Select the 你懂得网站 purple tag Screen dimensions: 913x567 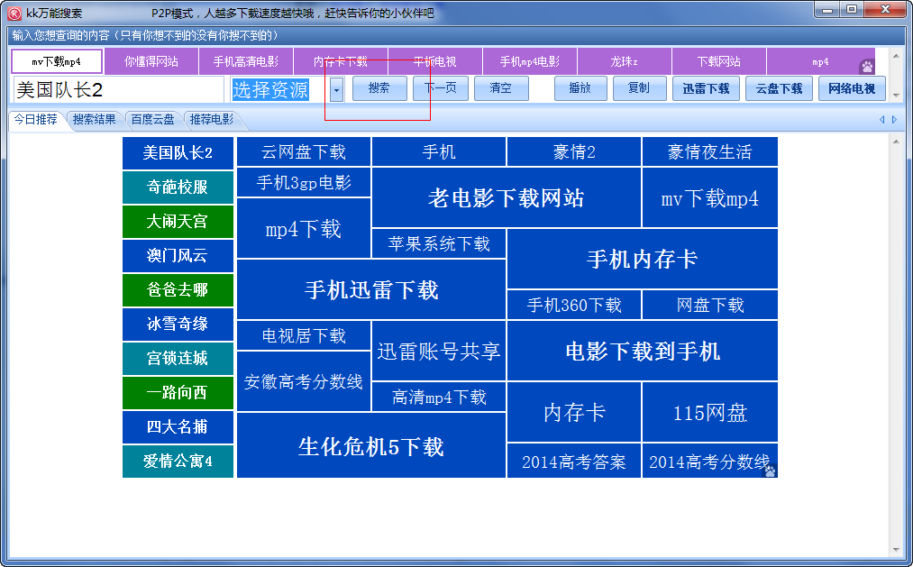pyautogui.click(x=151, y=61)
